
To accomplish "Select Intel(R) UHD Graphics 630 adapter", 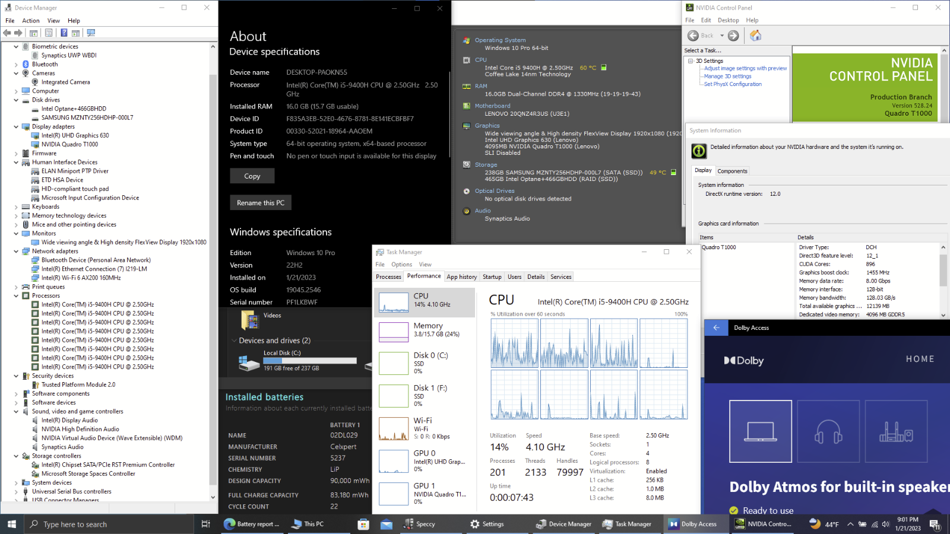I will point(75,135).
